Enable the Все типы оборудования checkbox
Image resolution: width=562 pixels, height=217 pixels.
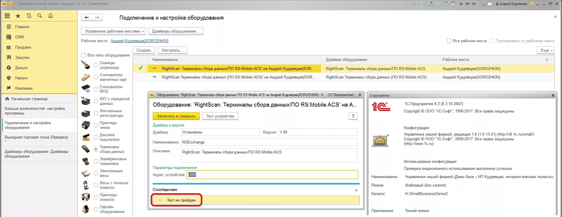83,55
